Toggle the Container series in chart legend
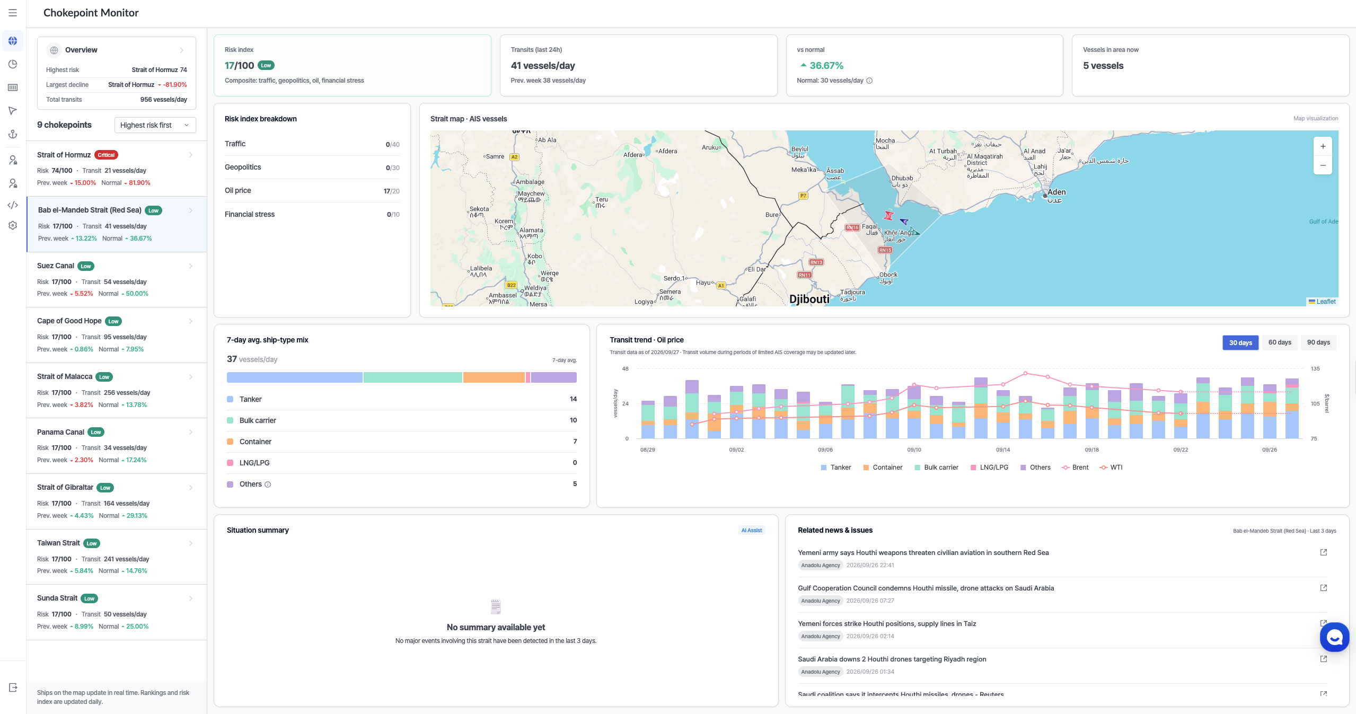1356x714 pixels. [883, 468]
